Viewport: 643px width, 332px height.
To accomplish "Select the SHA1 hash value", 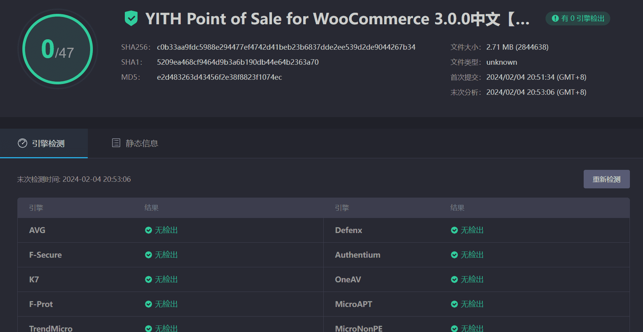I will point(238,62).
